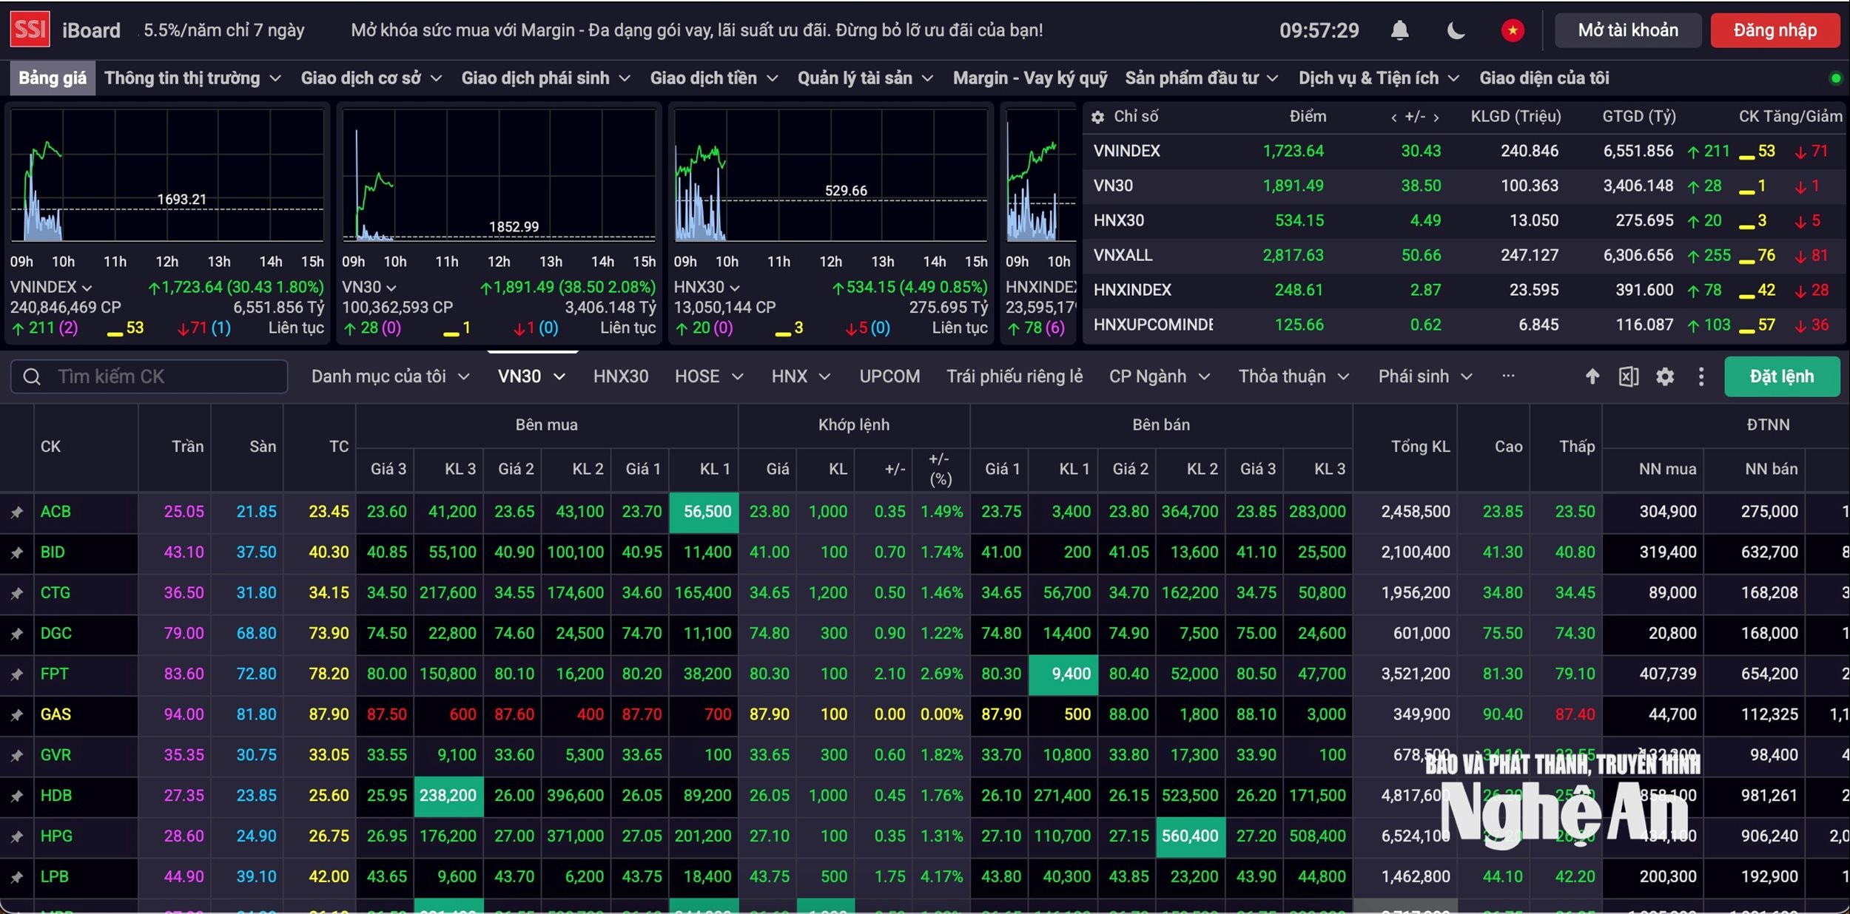Expand Giao dịch tiền menu

(713, 78)
